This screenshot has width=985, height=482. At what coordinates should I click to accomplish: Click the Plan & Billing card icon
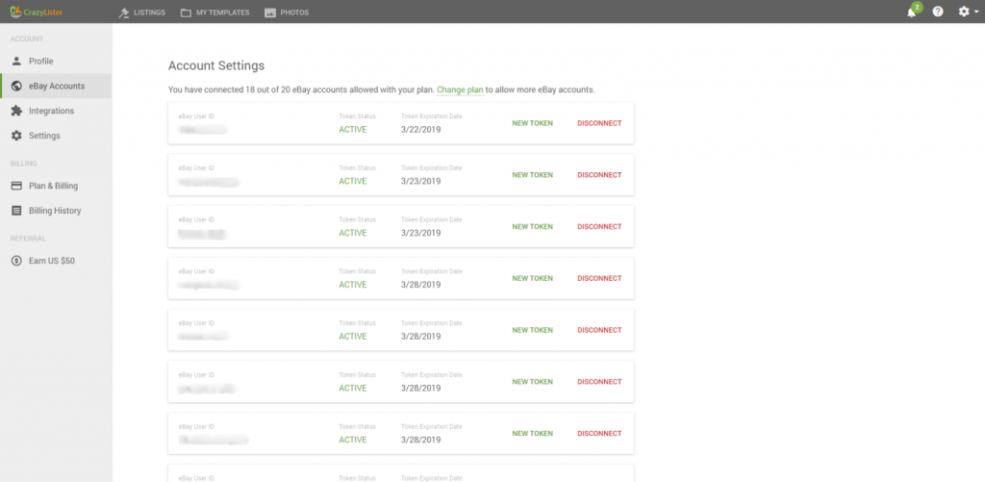pos(17,186)
